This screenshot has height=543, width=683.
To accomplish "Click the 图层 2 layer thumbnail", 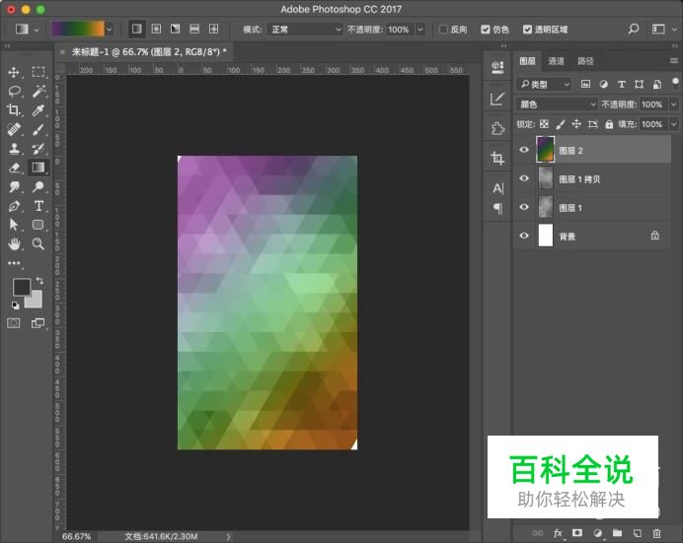I will click(545, 151).
